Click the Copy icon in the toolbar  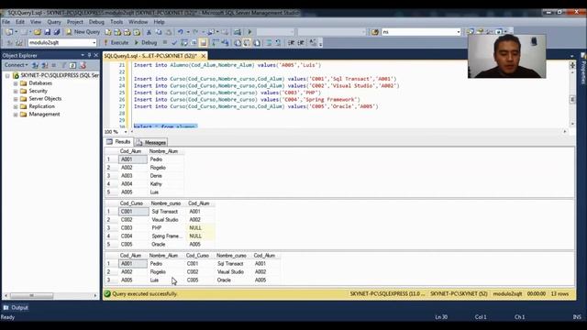159,32
